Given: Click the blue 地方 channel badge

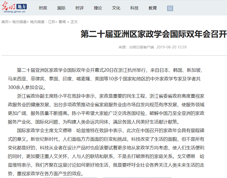Looking at the screenshot, I should point(22,7).
